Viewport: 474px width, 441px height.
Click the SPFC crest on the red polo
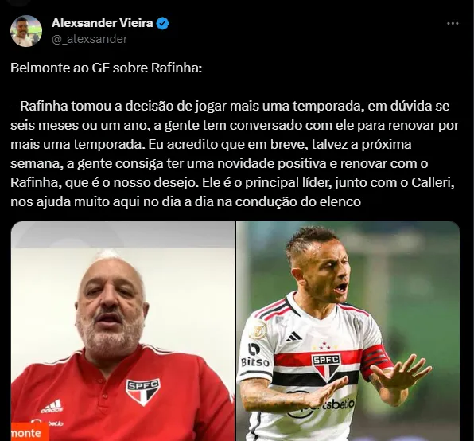click(142, 392)
